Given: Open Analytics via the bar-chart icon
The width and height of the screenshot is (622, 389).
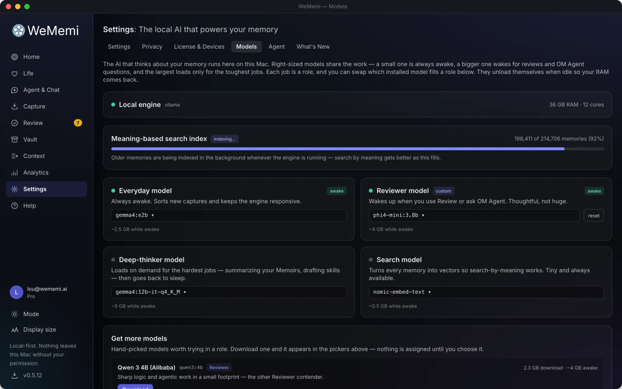Looking at the screenshot, I should (x=14, y=173).
